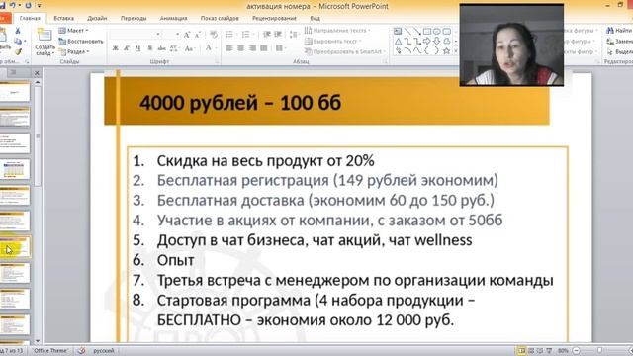Open the Направление текста dropdown
Screen dimensions: 633x356
tap(337, 31)
